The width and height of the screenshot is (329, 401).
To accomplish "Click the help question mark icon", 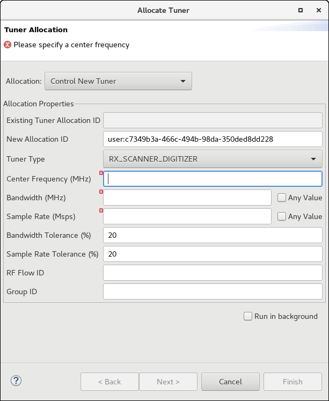I will pyautogui.click(x=16, y=381).
